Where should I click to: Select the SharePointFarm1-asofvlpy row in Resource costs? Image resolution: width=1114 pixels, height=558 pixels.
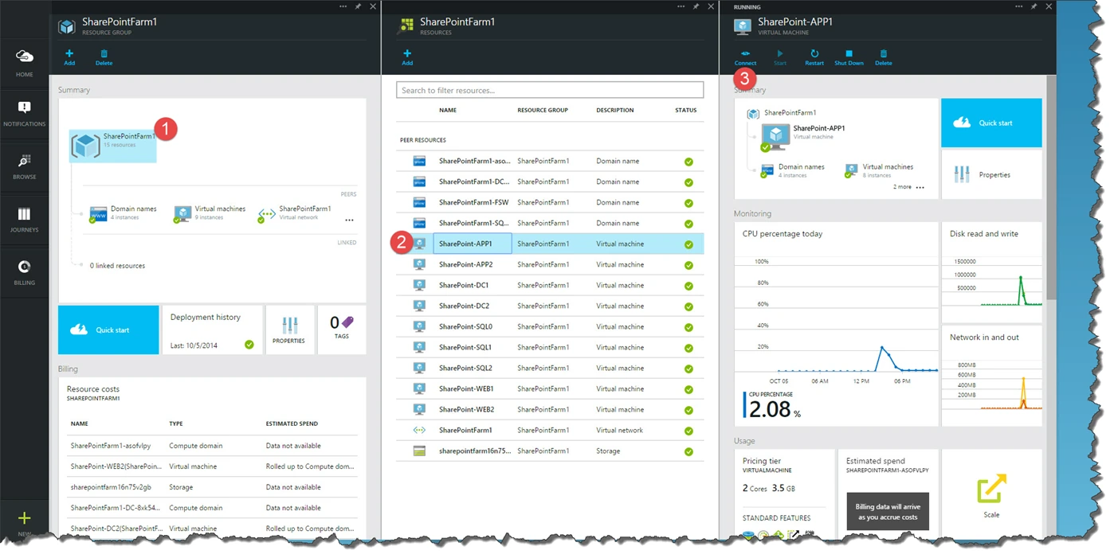(x=212, y=446)
